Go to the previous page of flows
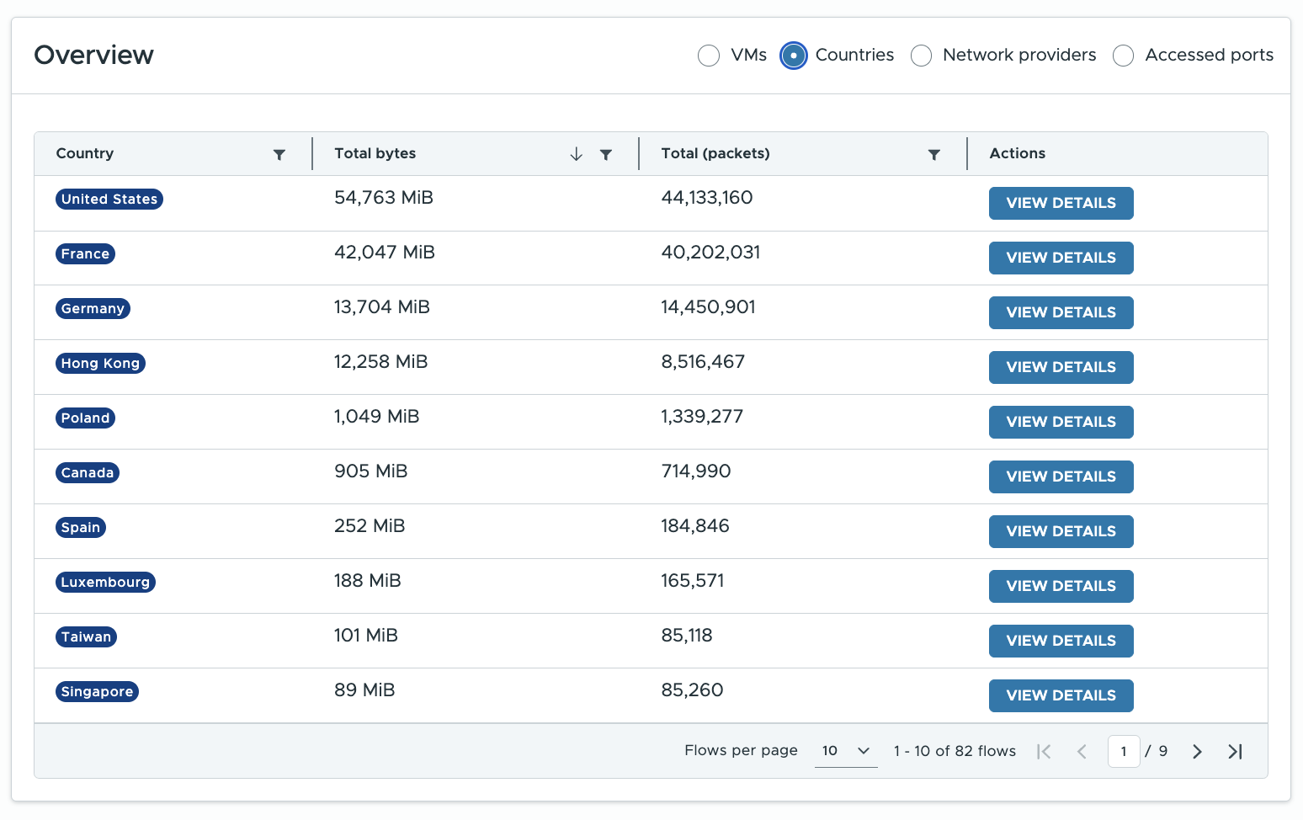1303x820 pixels. pyautogui.click(x=1082, y=752)
